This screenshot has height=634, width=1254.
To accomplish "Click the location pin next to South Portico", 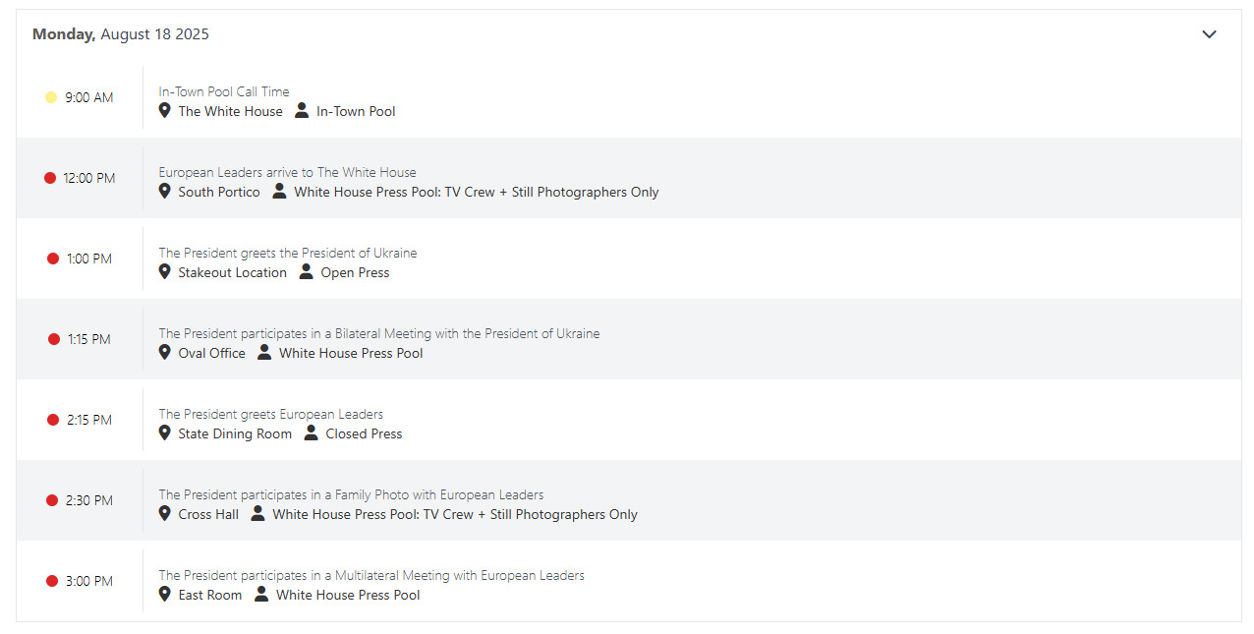I will (x=165, y=192).
